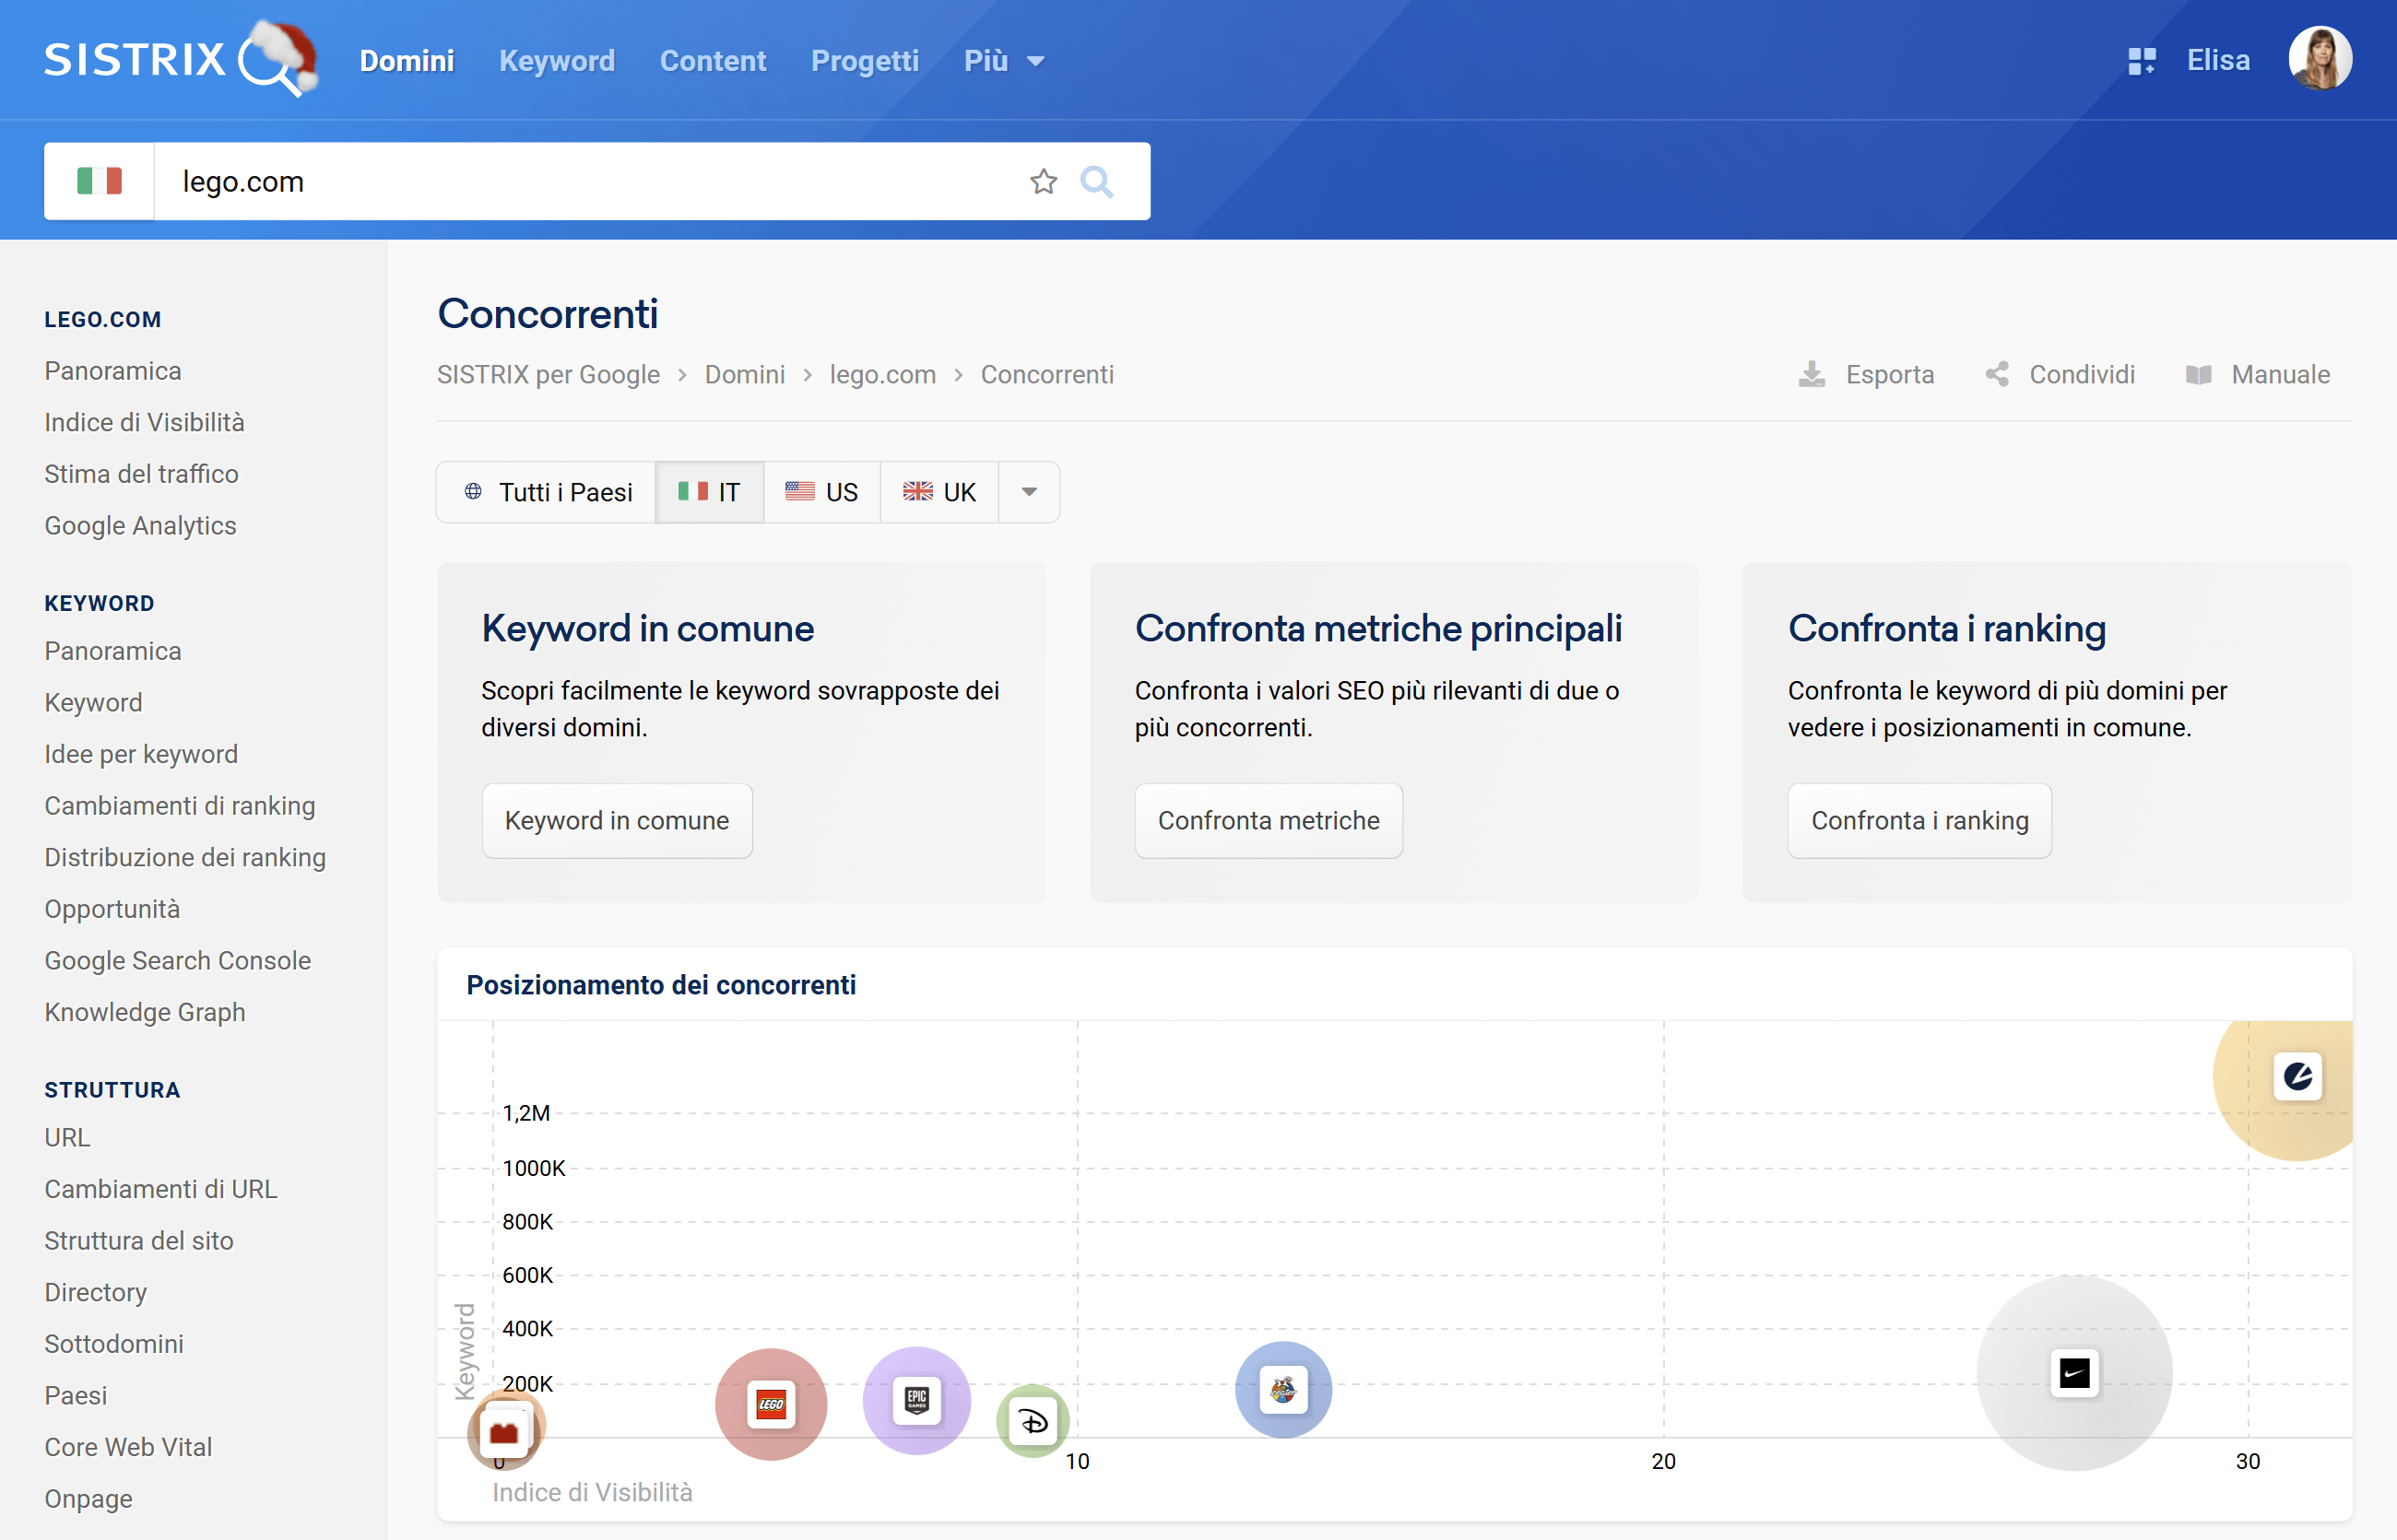Toggle the favorite star for lego.com

pyautogui.click(x=1044, y=181)
